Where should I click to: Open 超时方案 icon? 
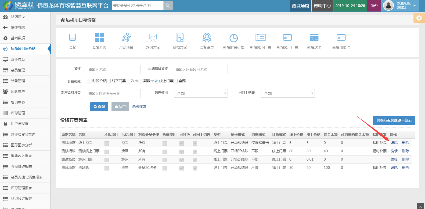click(153, 37)
